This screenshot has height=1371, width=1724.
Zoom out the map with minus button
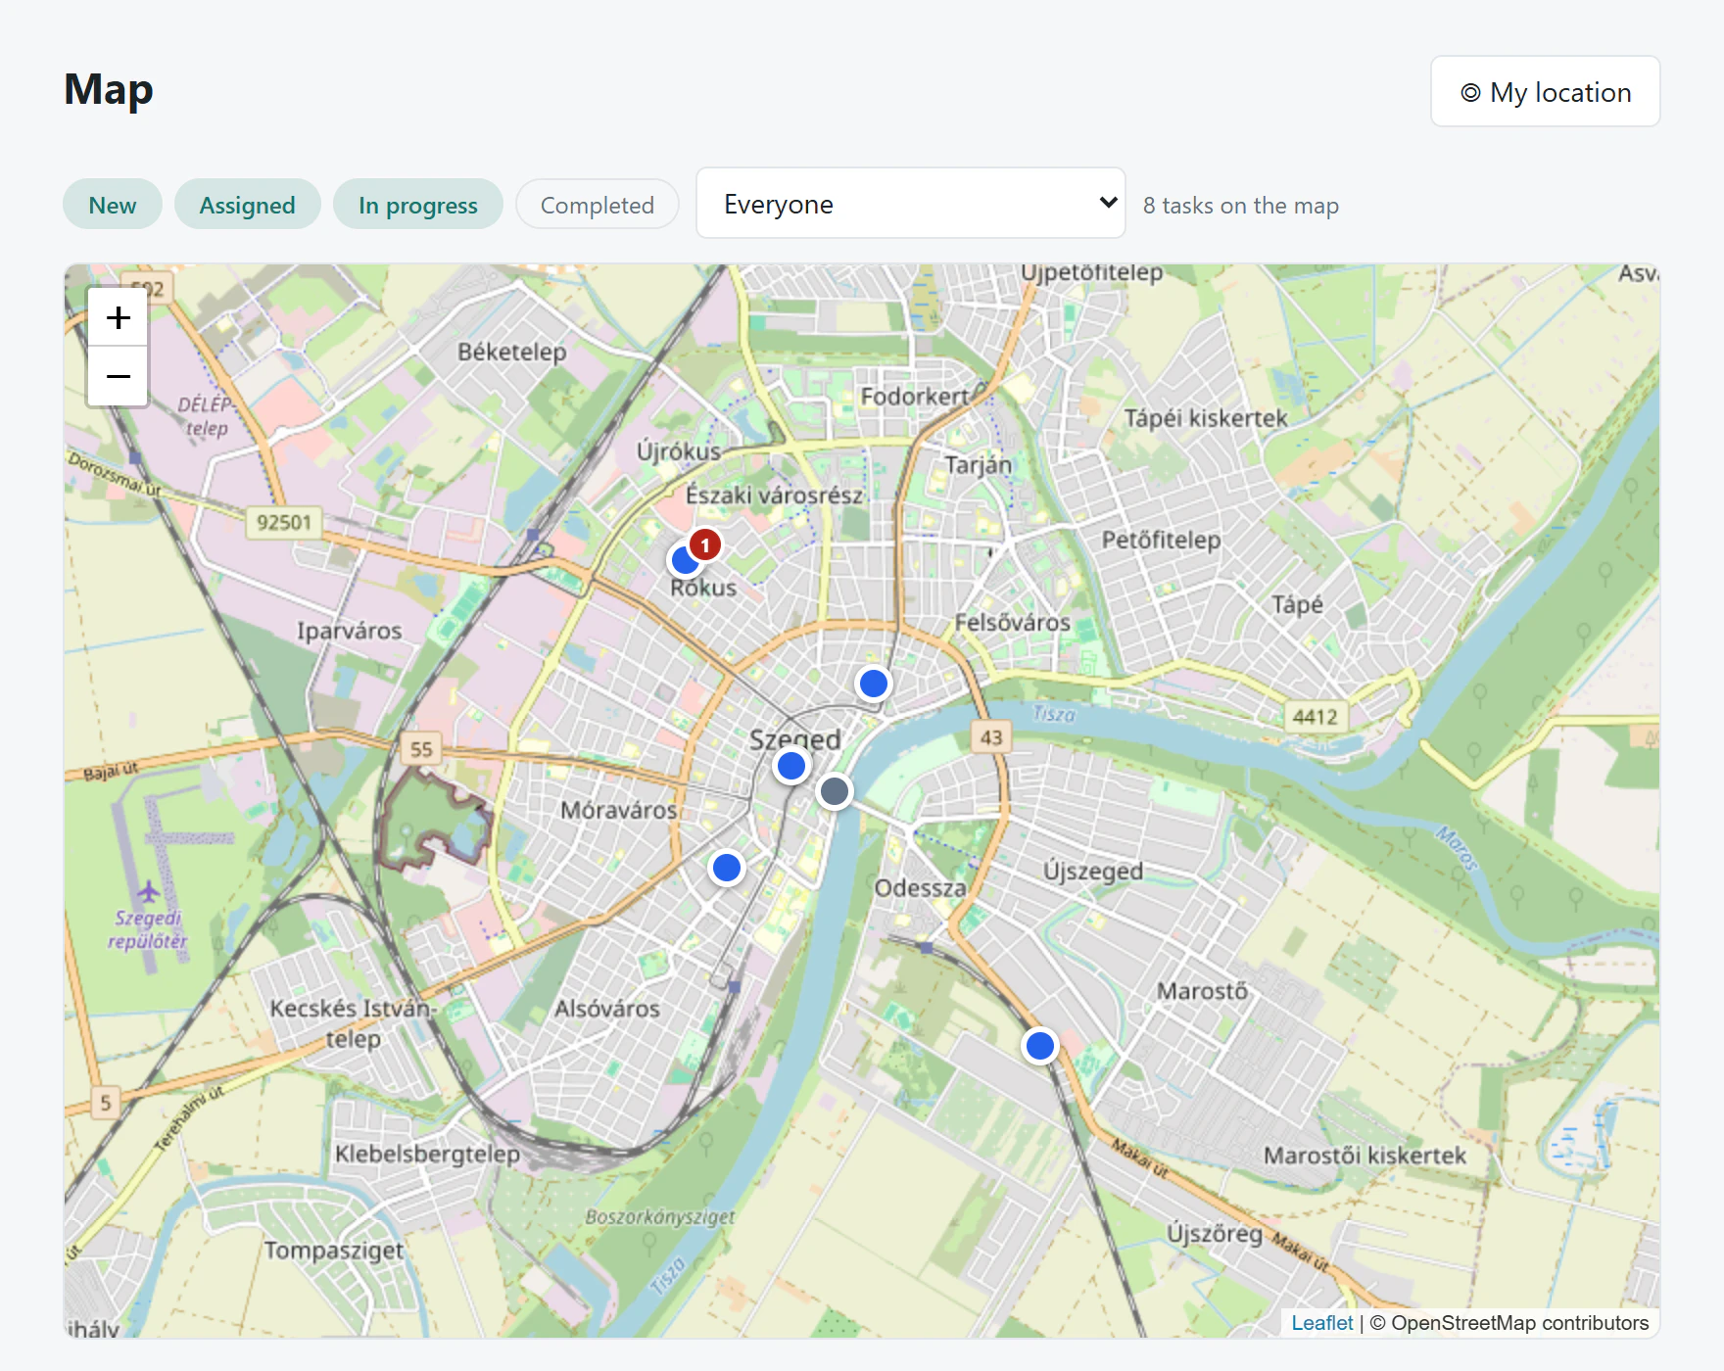(x=118, y=376)
